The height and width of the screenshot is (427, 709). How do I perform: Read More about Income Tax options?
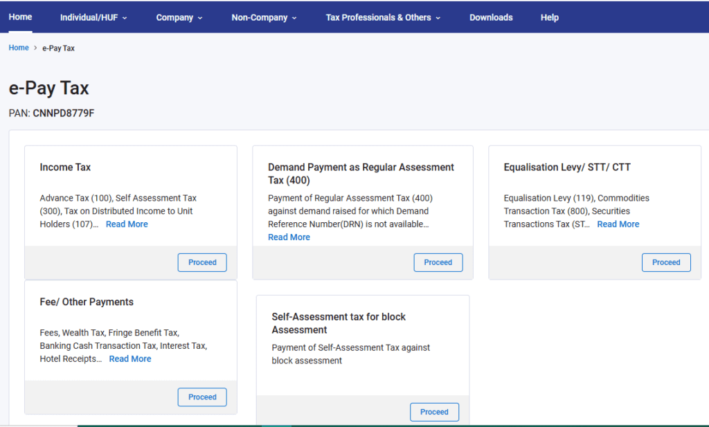pos(127,224)
